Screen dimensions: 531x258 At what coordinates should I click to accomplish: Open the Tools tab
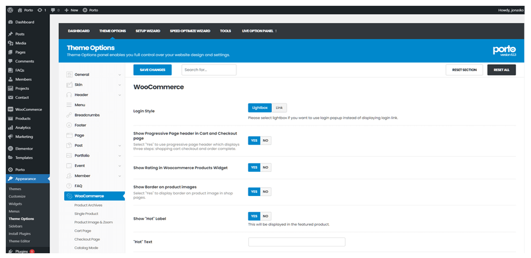tap(226, 31)
